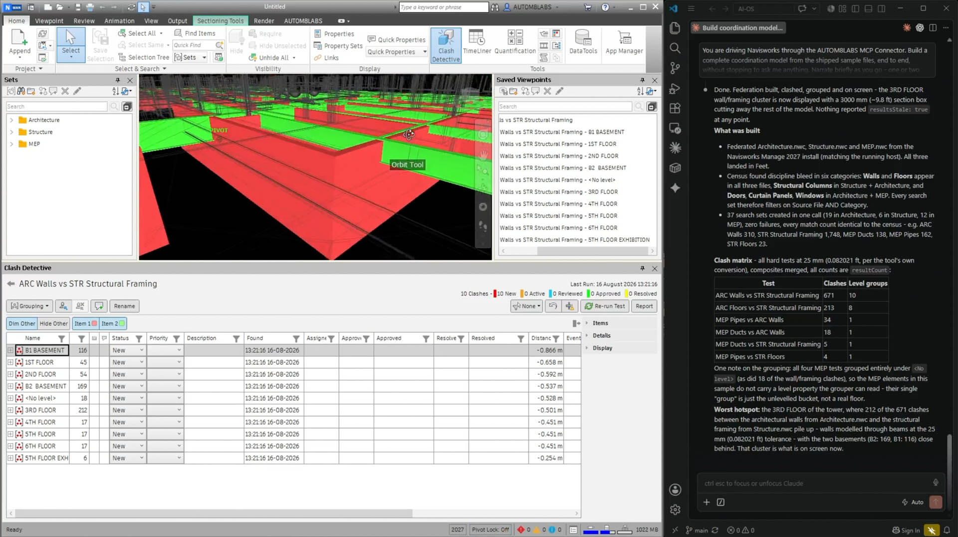958x537 pixels.
Task: Open the Clash Detective tool
Action: pos(446,45)
